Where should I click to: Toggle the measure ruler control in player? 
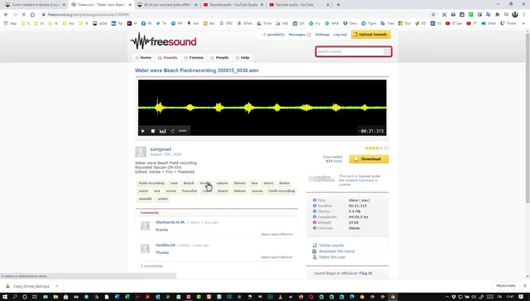click(183, 130)
